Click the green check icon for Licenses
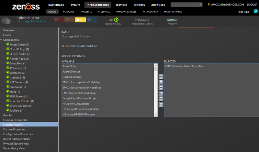This screenshot has height=152, width=259. [7, 77]
